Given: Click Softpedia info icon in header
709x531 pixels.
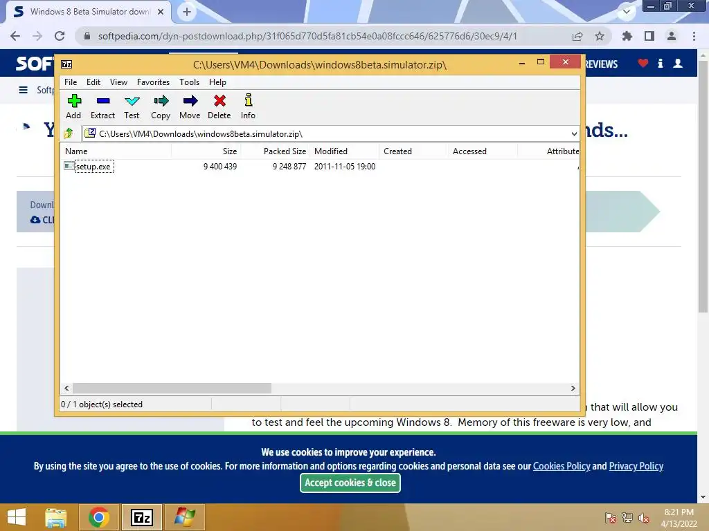Looking at the screenshot, I should click(660, 63).
